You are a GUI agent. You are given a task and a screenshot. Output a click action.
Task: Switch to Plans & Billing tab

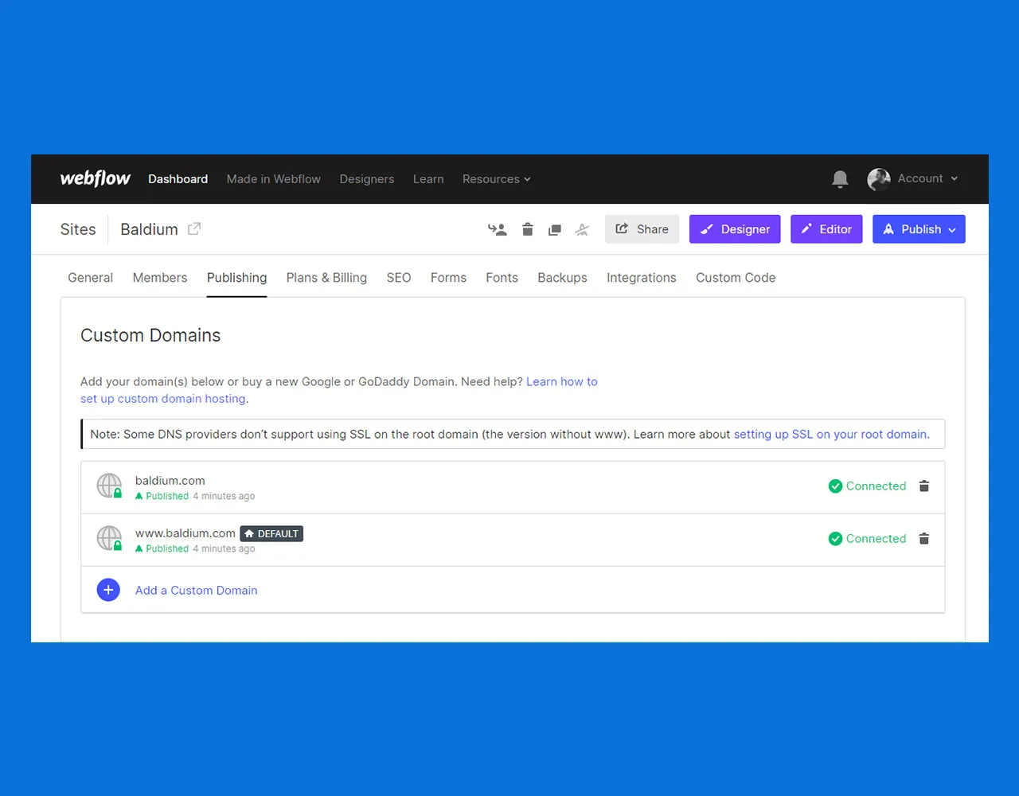point(326,277)
